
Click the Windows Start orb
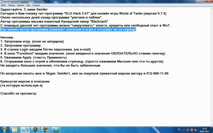coord(4,130)
